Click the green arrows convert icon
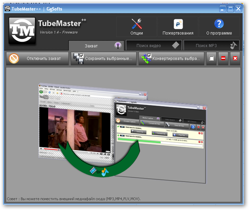Viewport: 249px width, 210px height. (146, 59)
